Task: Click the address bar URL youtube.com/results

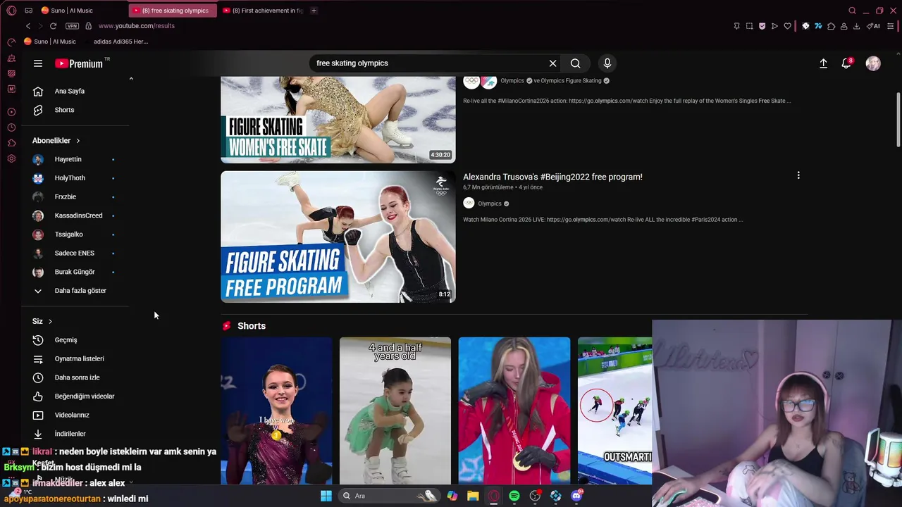Action: 137,26
